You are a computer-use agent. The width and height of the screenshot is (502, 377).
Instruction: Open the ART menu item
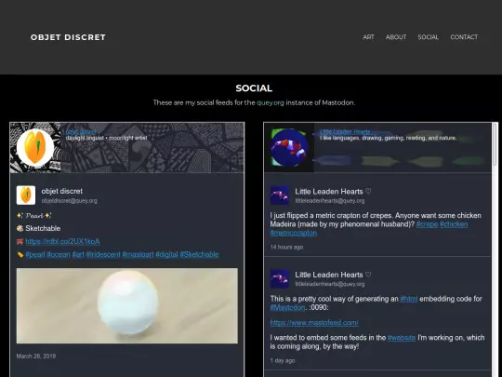point(368,37)
